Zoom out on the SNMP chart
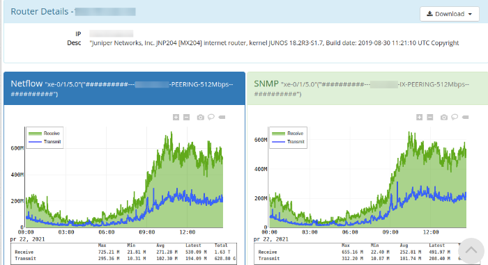Viewport: 488px width, 265px height. tap(430, 117)
